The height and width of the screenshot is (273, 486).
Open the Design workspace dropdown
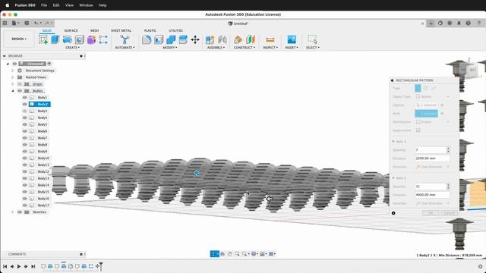[x=19, y=39]
